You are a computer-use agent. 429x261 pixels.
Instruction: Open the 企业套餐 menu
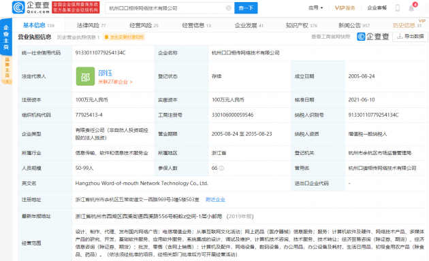[x=377, y=8]
